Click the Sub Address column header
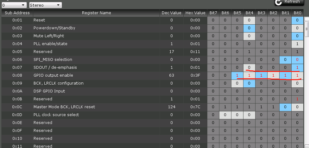Image resolution: width=309 pixels, height=148 pixels. [17, 13]
